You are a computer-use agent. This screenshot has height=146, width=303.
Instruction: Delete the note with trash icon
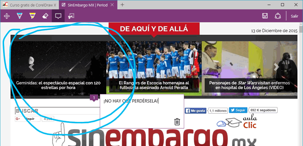177,122
